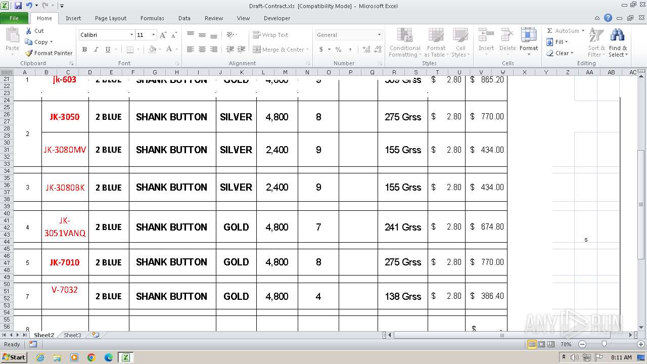Open Find & Select binoculars
Viewport: 647px width, 364px height.
pos(617,43)
